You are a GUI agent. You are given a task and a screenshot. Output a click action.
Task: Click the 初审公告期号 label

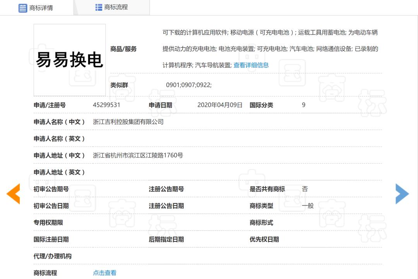click(51, 189)
